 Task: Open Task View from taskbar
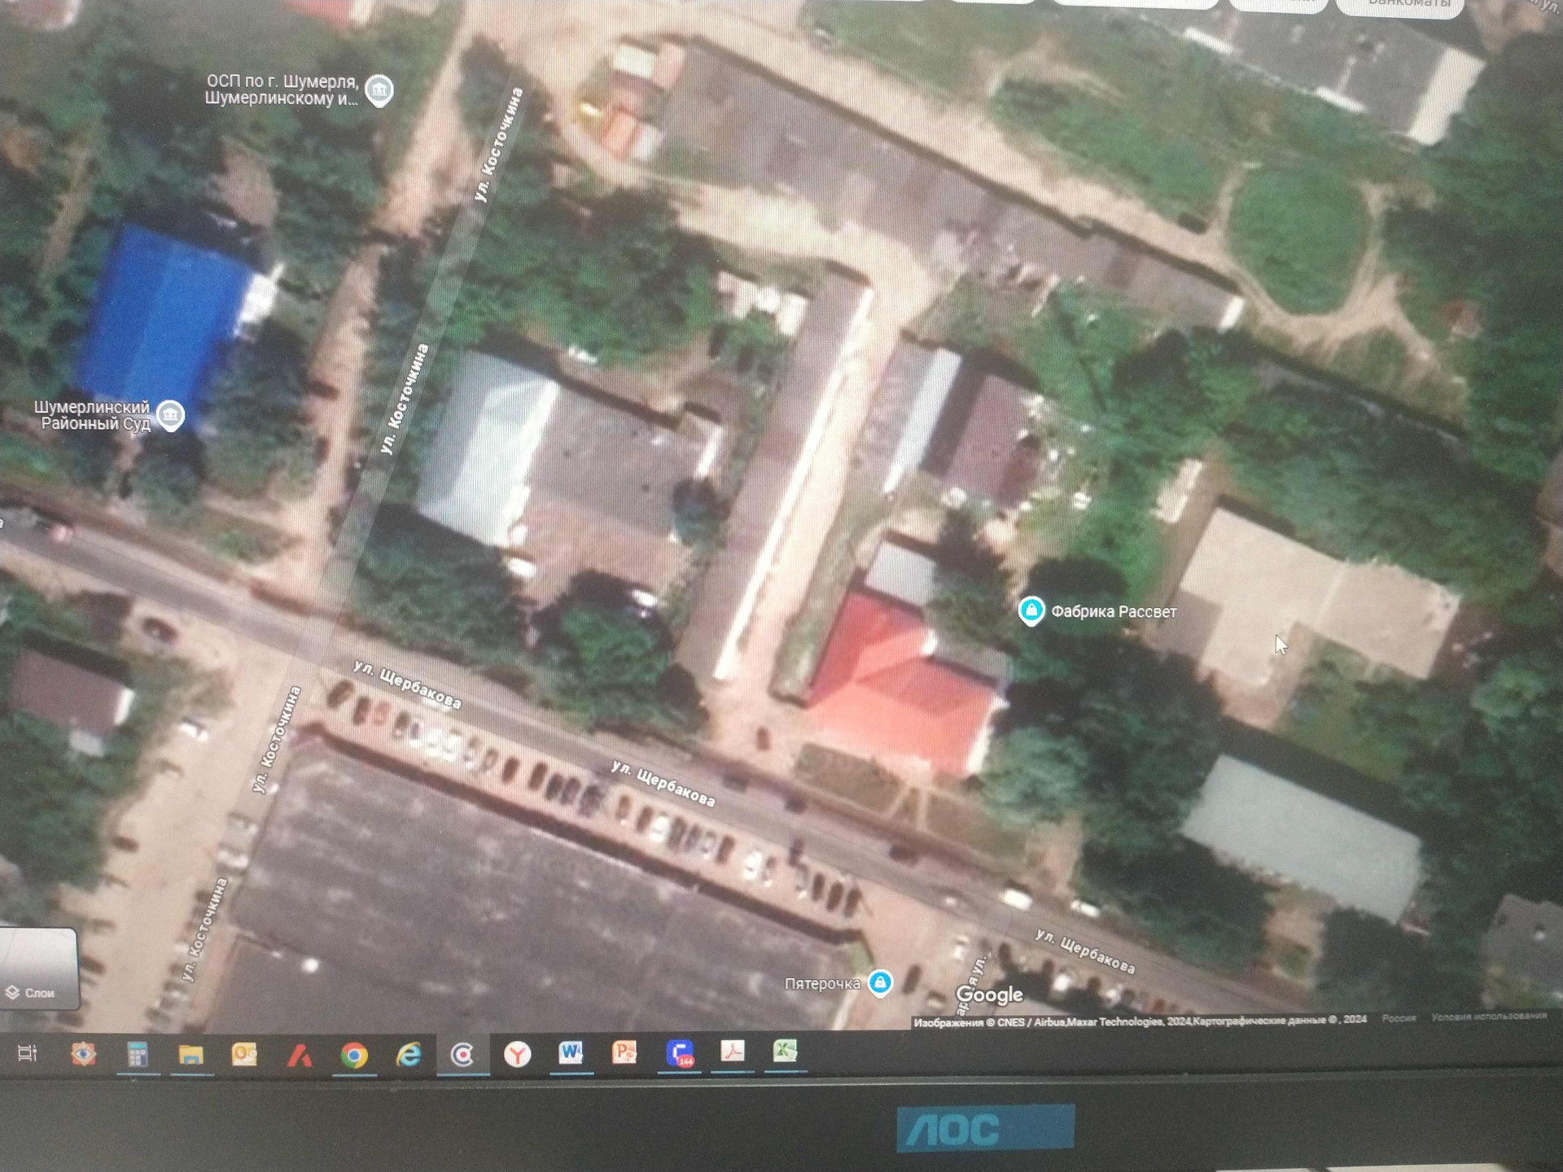coord(28,1053)
